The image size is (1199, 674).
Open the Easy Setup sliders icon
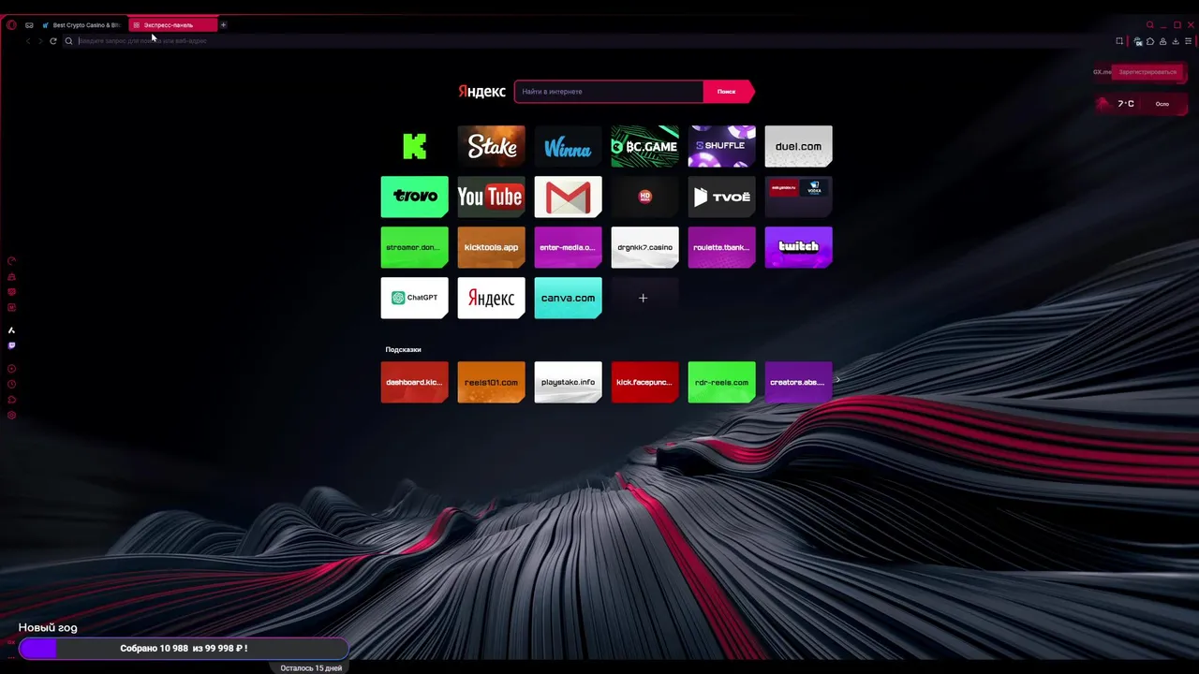pyautogui.click(x=1189, y=41)
